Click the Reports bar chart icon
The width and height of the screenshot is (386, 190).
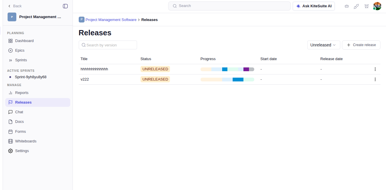click(10, 93)
